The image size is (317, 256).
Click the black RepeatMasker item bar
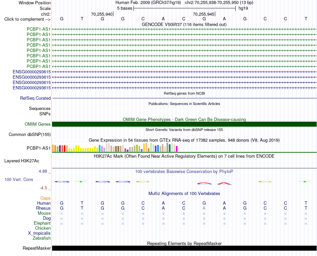(x=184, y=248)
